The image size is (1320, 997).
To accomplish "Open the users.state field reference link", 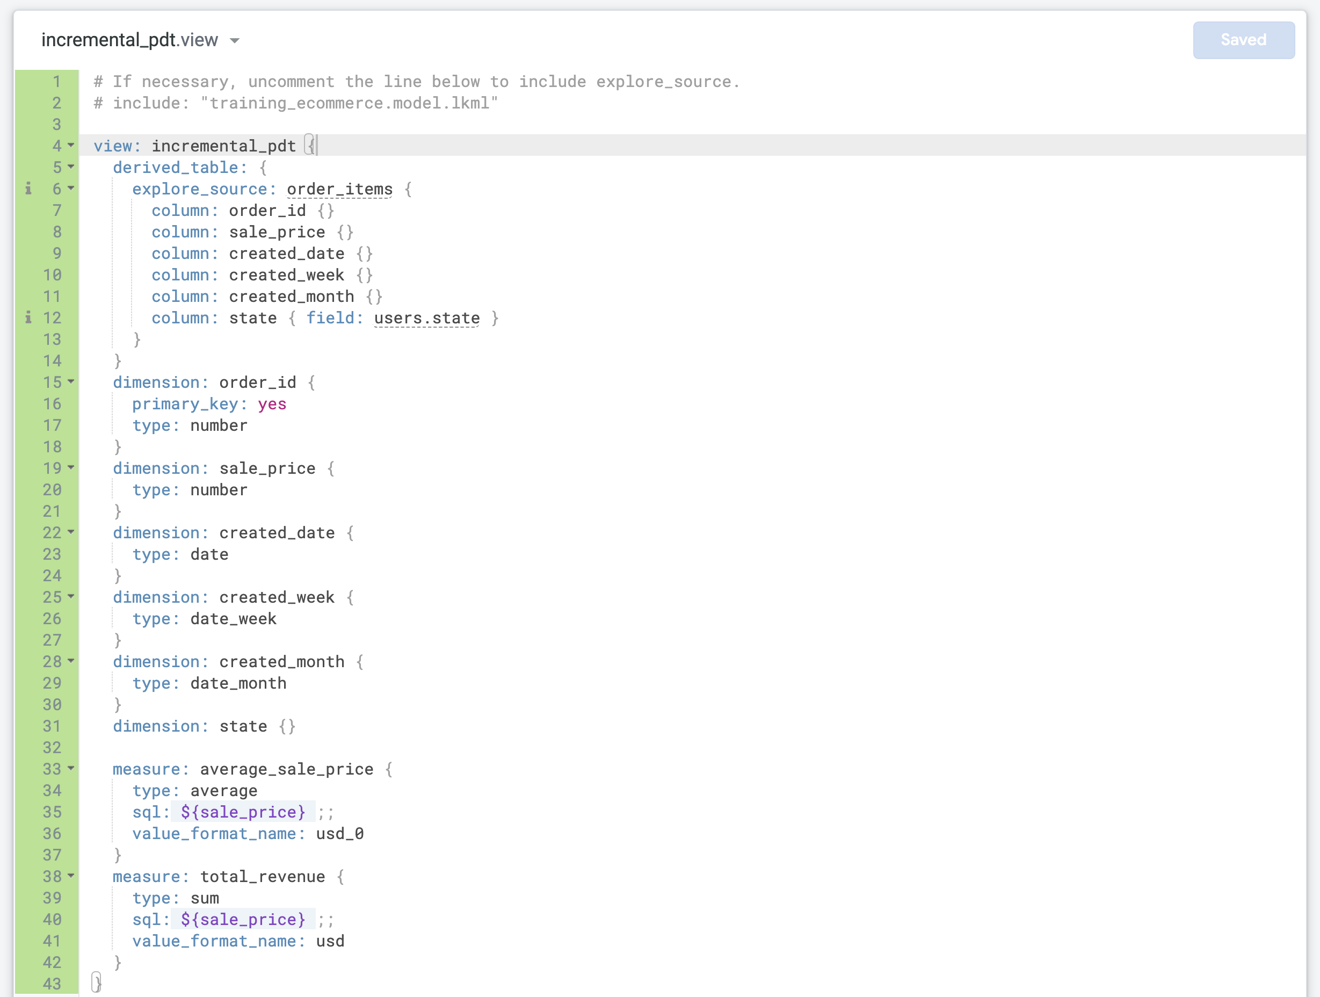I will click(x=426, y=318).
